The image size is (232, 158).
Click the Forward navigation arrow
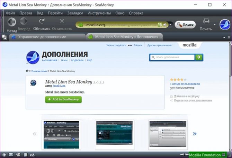(x=24, y=22)
